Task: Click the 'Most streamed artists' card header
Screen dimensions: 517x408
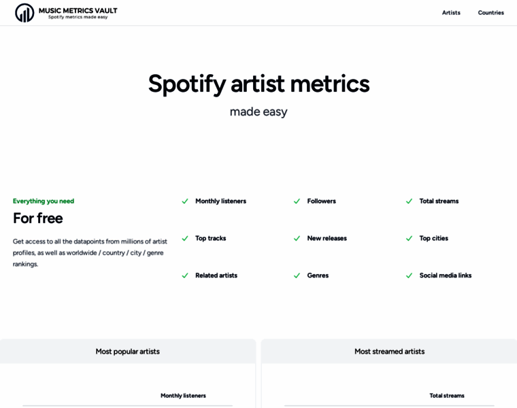Action: 389,352
